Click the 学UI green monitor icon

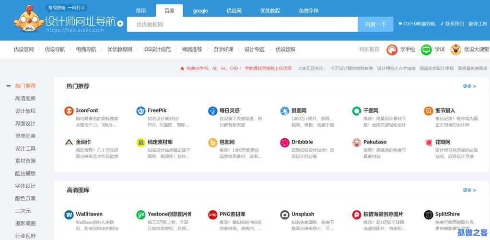pyautogui.click(x=426, y=49)
